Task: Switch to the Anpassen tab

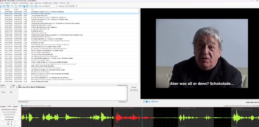Action: pos(15,107)
